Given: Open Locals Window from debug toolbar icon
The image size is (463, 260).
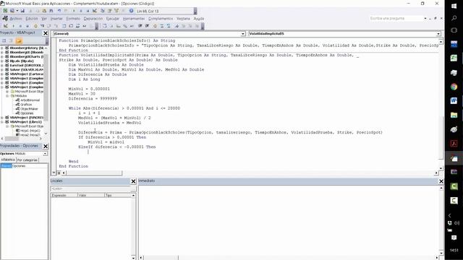Looking at the screenshot, I should point(64,26).
